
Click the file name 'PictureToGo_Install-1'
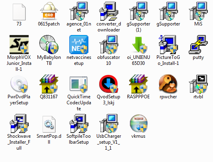click(168, 60)
